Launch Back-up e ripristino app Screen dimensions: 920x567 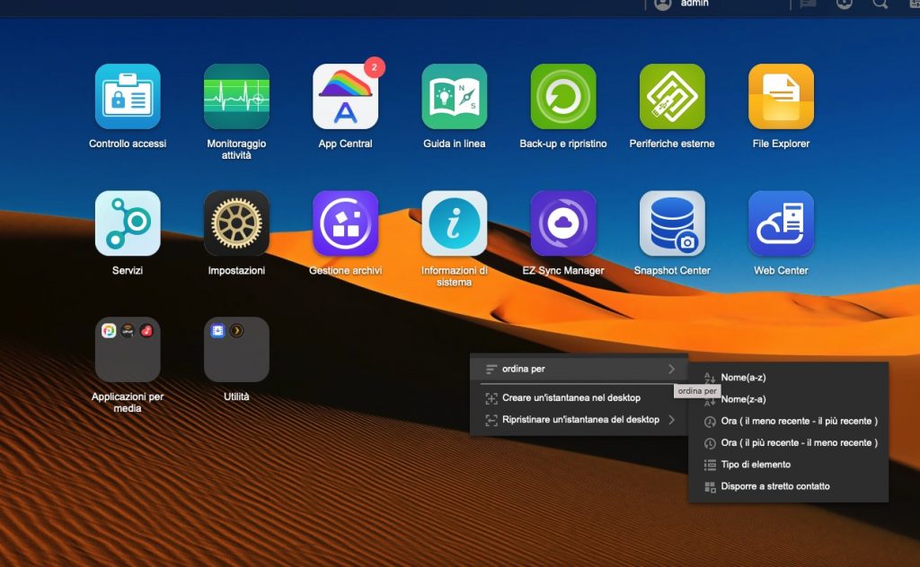[563, 97]
